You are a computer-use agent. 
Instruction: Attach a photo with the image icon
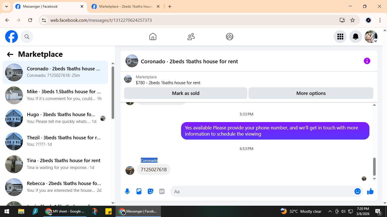(139, 192)
